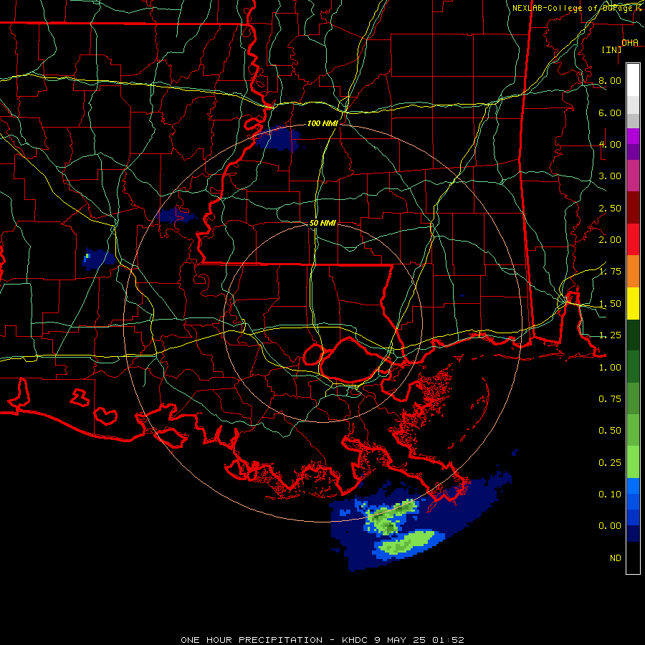Click the yellow legend swatch above 1.50
The height and width of the screenshot is (645, 645).
(x=633, y=303)
